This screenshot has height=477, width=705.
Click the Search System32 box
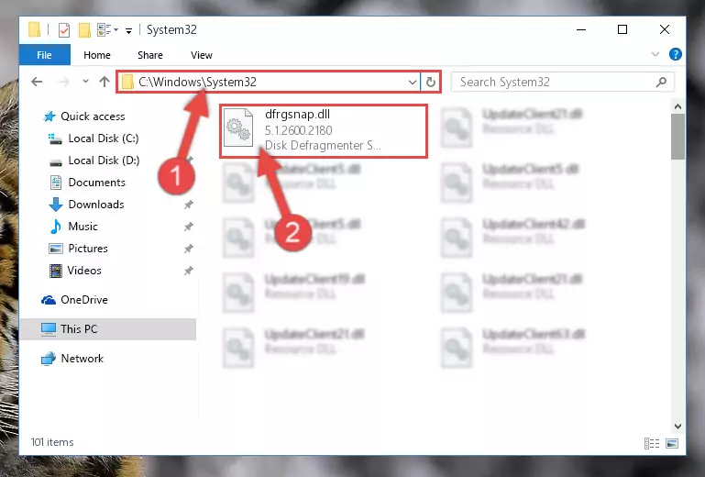click(562, 82)
